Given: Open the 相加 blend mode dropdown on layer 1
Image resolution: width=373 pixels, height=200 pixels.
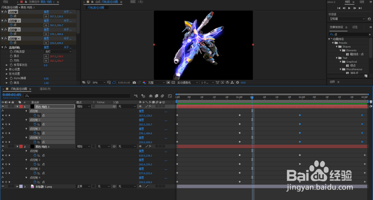Looking at the screenshot, I should (x=83, y=106).
